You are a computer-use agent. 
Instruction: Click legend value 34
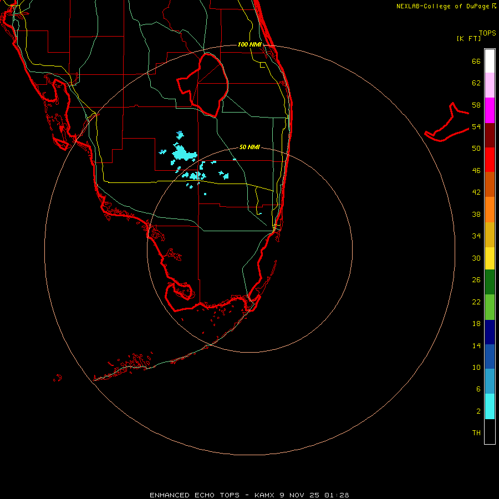(476, 236)
